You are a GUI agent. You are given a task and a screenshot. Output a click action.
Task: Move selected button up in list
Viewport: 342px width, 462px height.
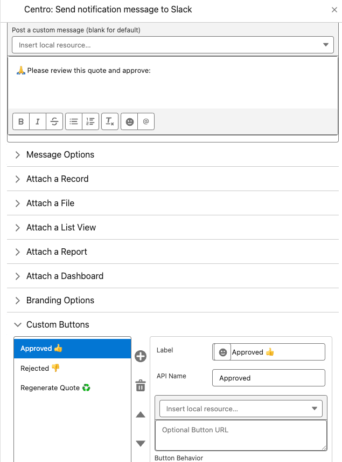click(140, 415)
